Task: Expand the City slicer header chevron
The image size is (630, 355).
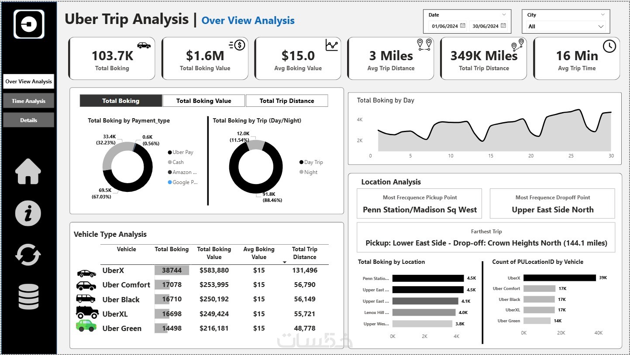Action: pyautogui.click(x=602, y=15)
